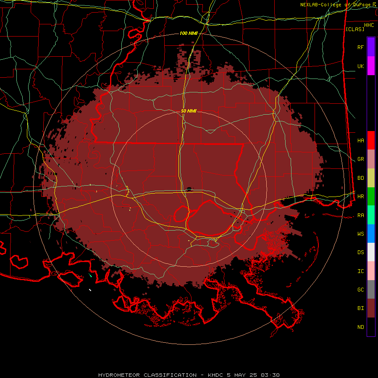Click the "50 NMI" range ring label

[x=189, y=111]
